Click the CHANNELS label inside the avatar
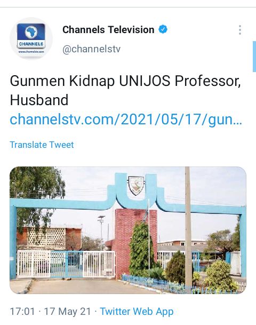The width and height of the screenshot is (256, 325). (31, 44)
